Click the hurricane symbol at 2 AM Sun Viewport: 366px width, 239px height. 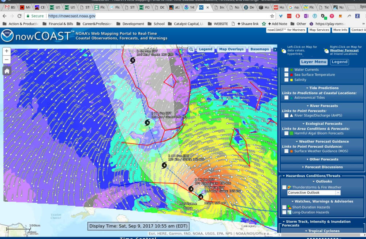pos(164,165)
